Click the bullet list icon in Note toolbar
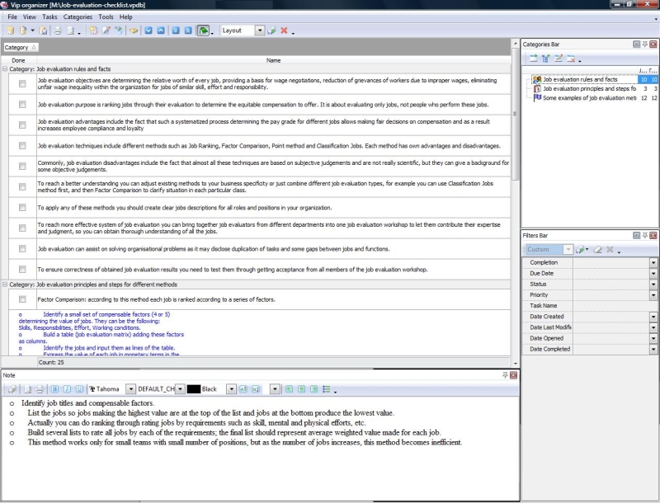660x503 pixels. (326, 388)
